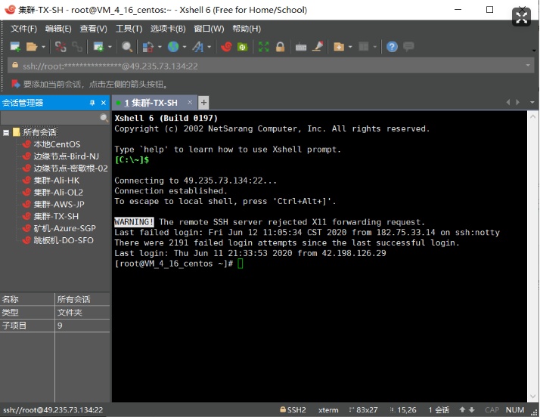Open dropdown beside the new folder icon

pyautogui.click(x=350, y=46)
